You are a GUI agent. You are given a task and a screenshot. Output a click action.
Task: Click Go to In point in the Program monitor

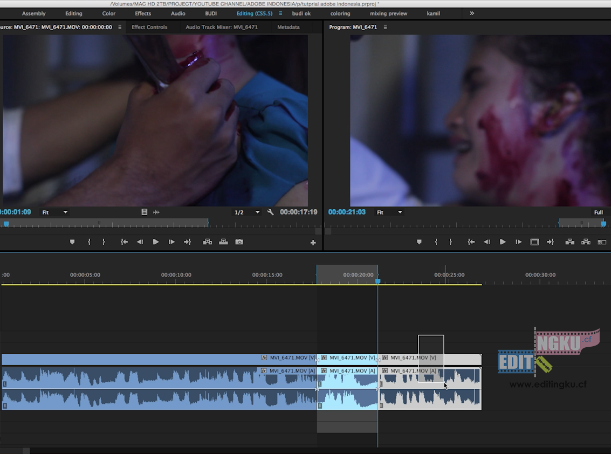(471, 242)
